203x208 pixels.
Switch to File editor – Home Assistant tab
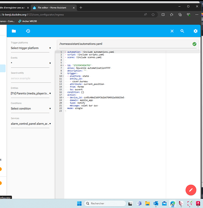tap(52, 7)
